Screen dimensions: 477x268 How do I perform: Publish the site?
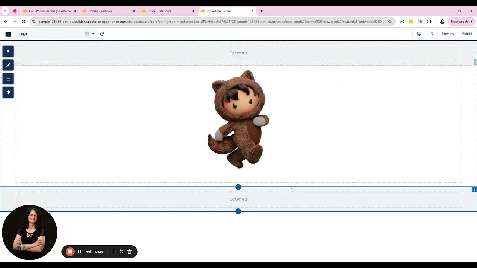[467, 34]
